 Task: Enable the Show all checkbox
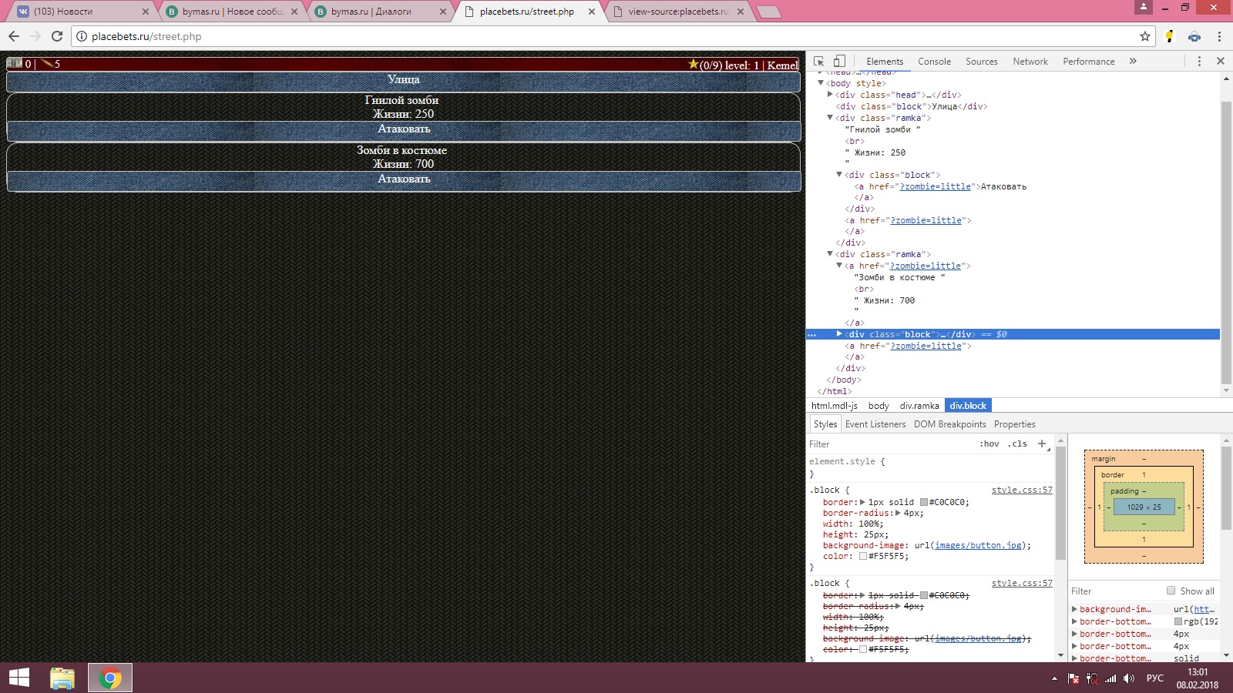1171,591
